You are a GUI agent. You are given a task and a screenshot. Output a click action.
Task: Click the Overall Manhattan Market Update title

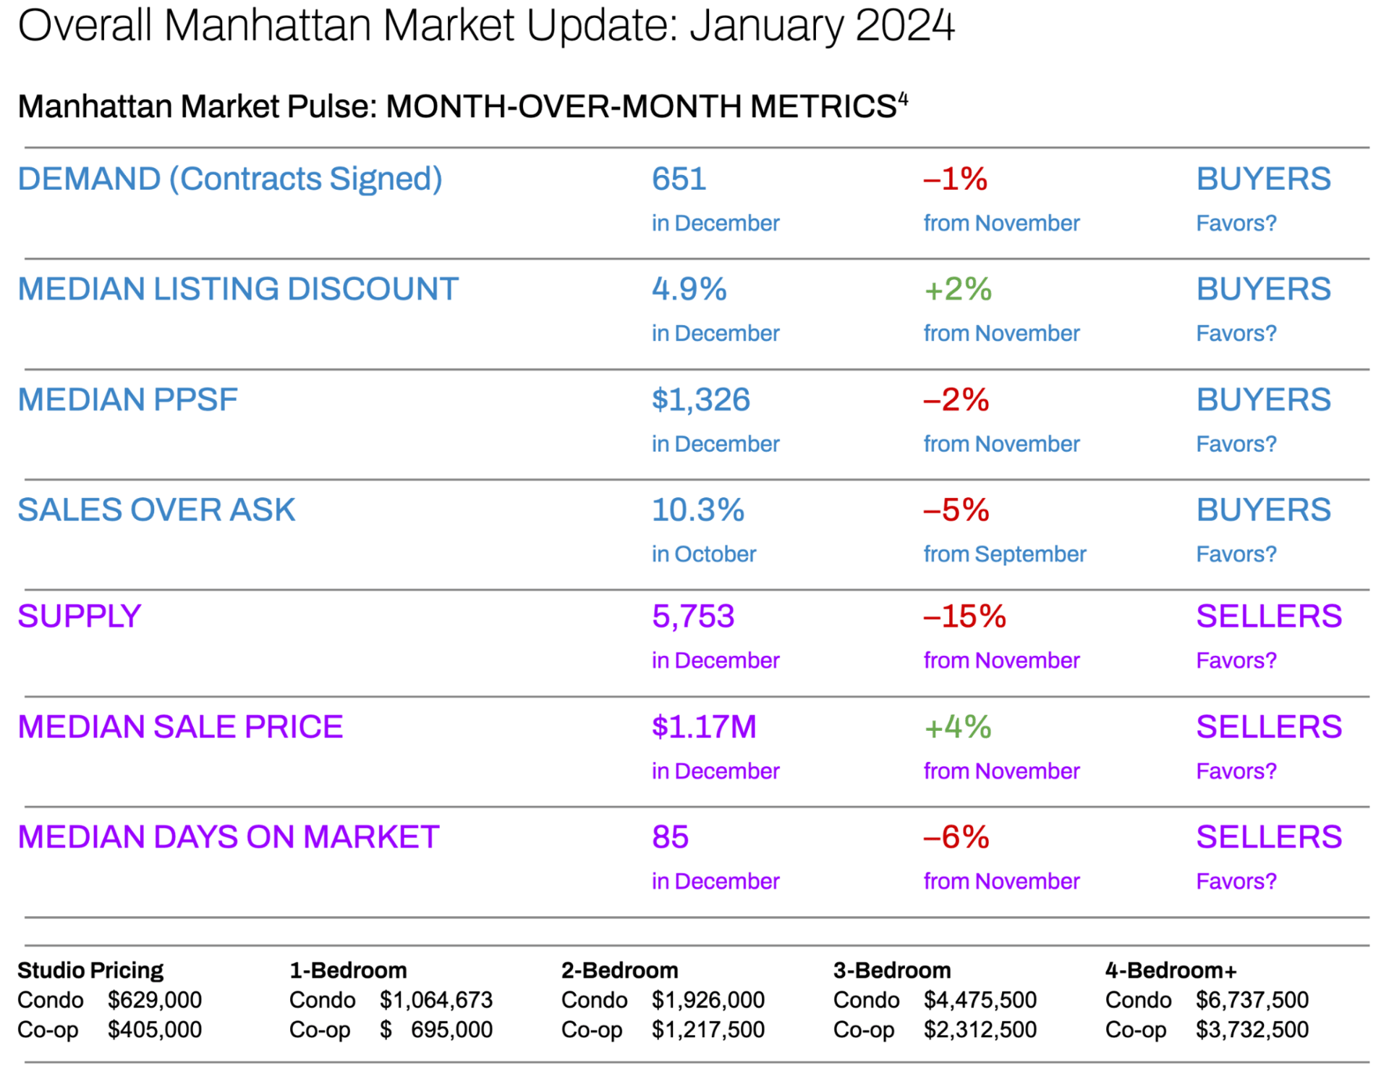485,26
